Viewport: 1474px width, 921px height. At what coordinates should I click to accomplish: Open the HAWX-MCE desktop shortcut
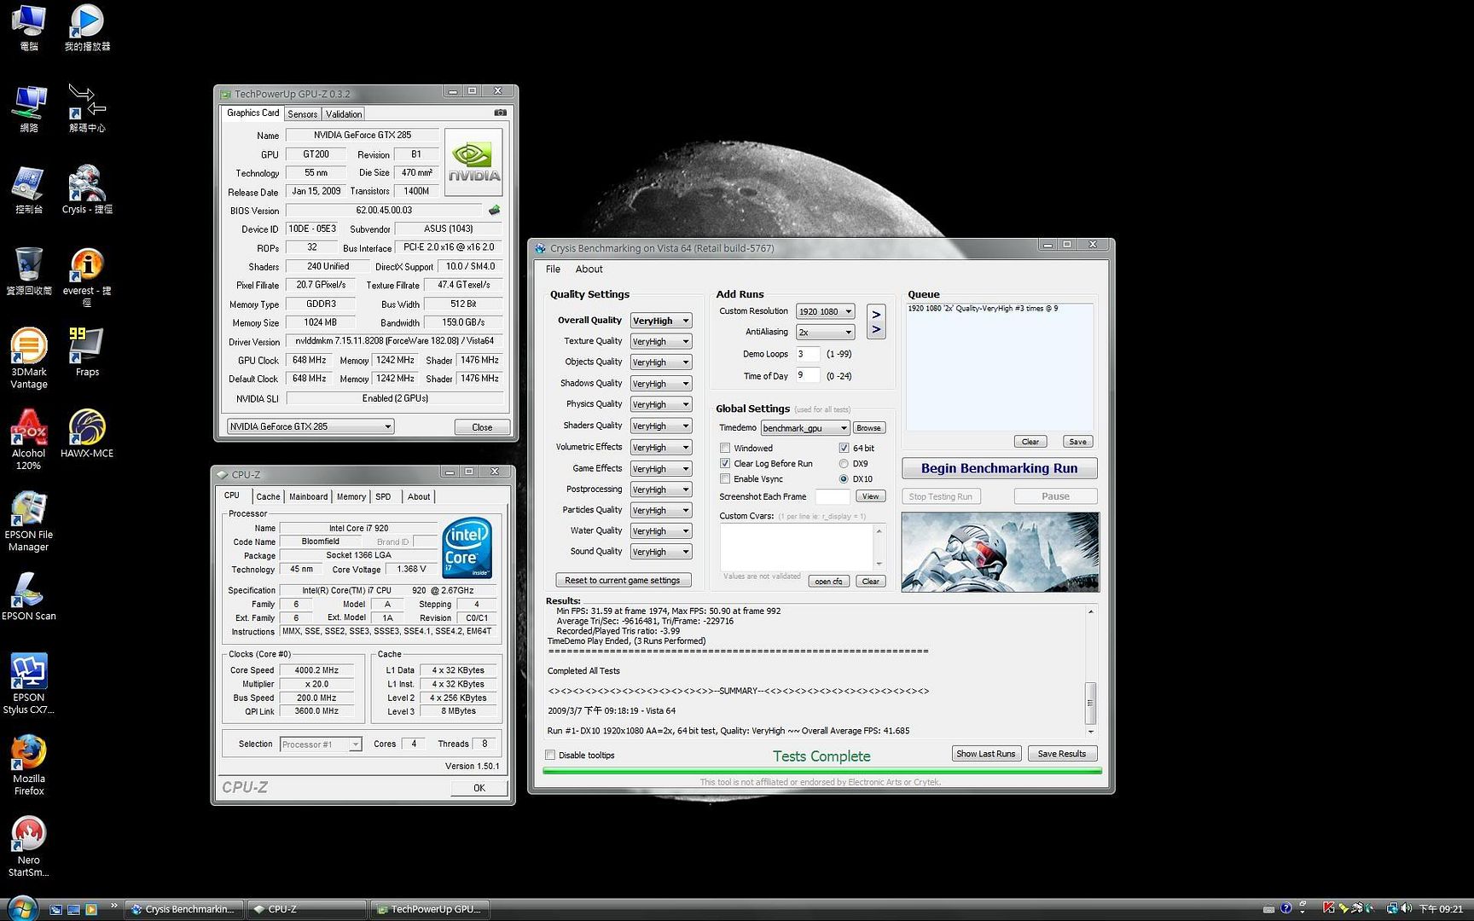point(86,434)
